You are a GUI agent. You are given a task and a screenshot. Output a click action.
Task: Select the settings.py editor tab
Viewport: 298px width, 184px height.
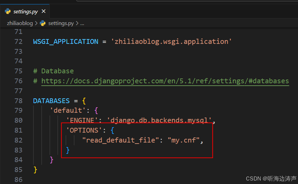point(25,11)
